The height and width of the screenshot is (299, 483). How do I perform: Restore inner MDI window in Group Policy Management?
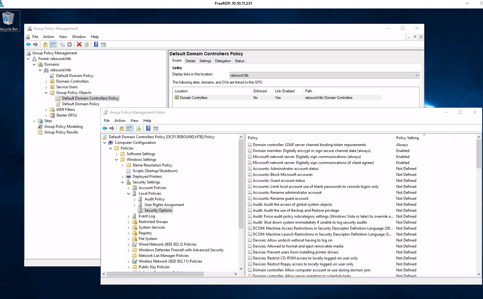[x=415, y=37]
